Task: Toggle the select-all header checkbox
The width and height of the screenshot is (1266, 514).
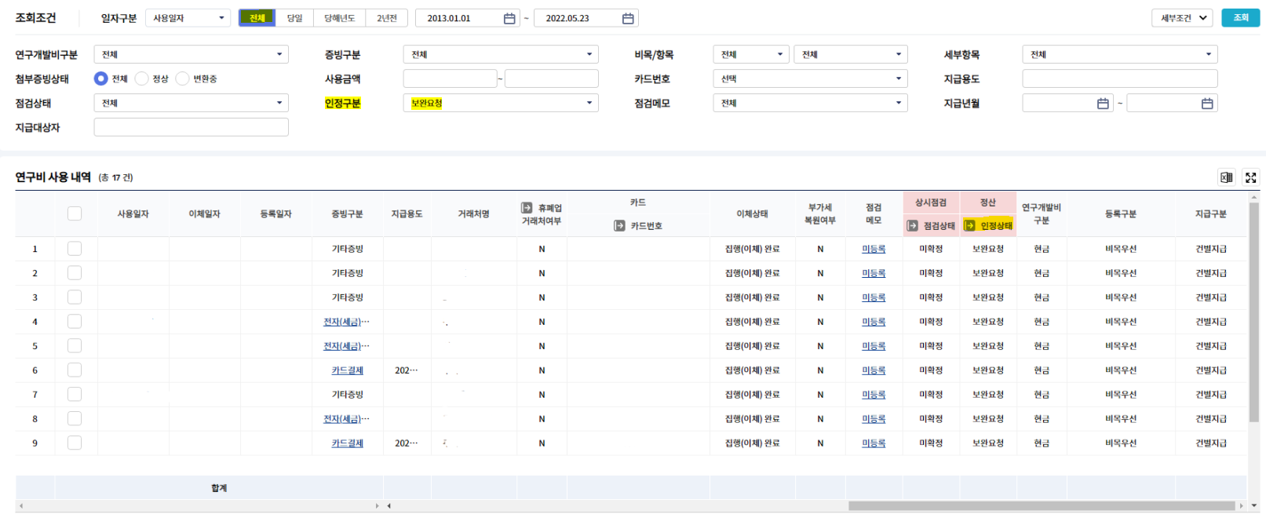Action: (x=75, y=213)
